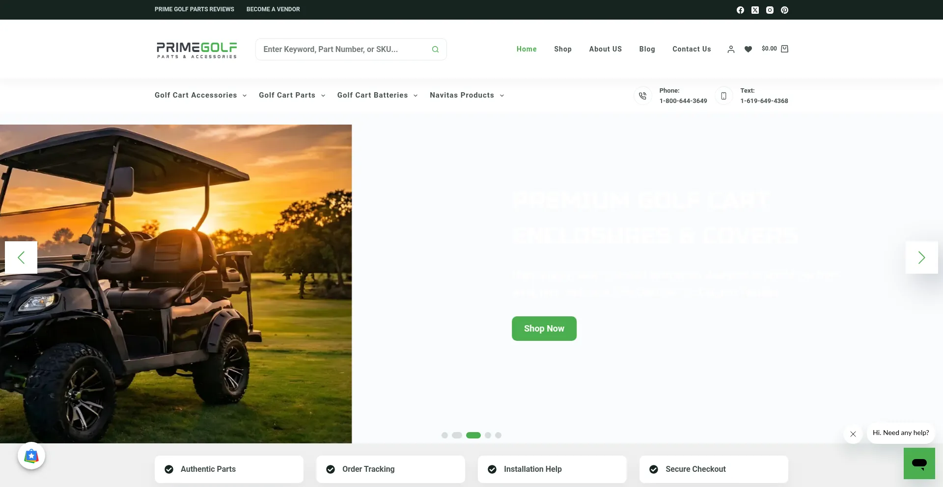This screenshot has width=943, height=487.
Task: Open the chat message widget
Action: click(919, 463)
